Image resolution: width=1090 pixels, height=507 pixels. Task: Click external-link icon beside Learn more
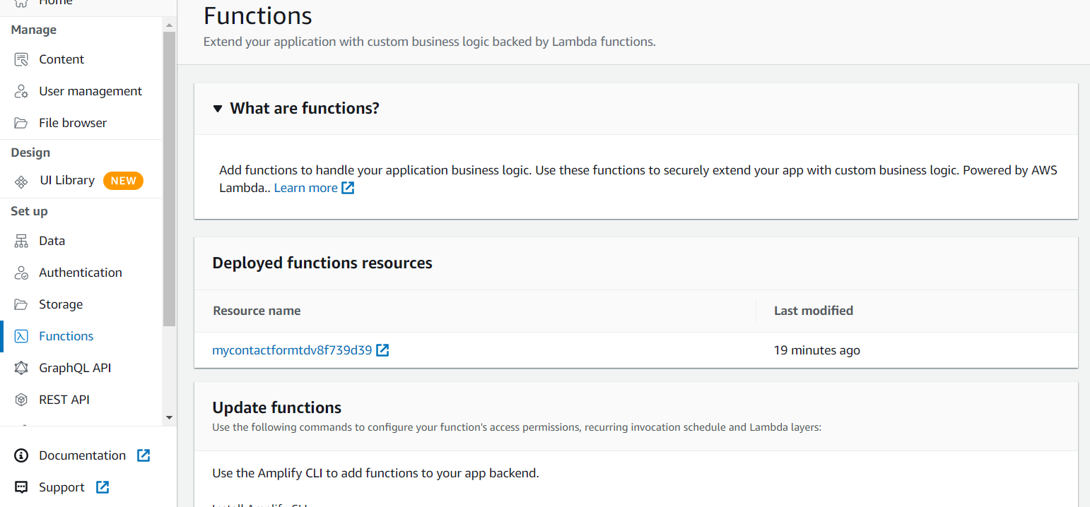coord(348,188)
